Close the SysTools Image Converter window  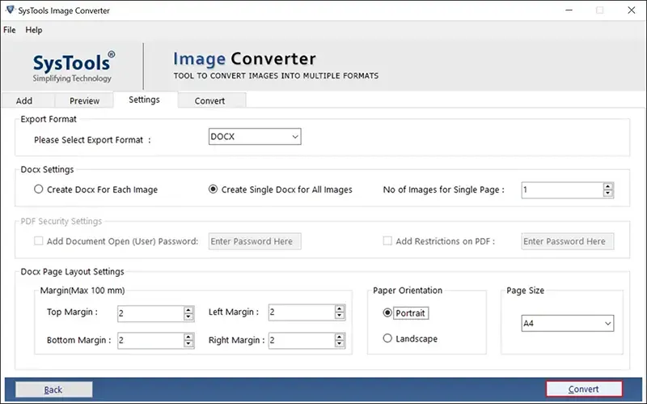[632, 10]
